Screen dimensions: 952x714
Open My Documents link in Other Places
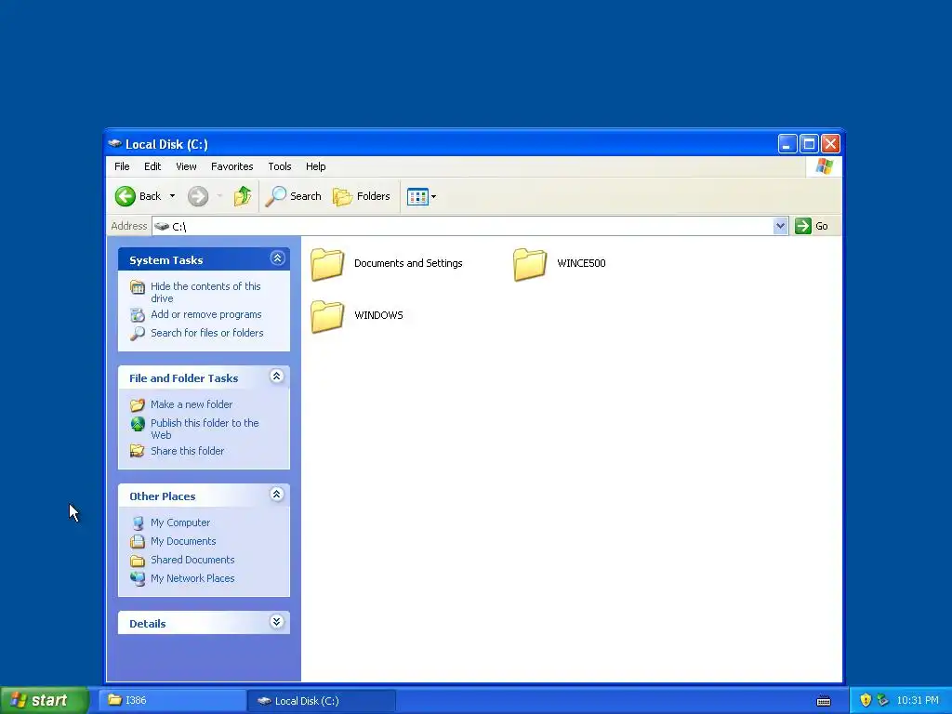[183, 541]
